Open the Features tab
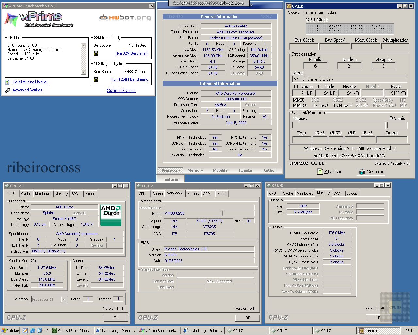 pos(170,179)
